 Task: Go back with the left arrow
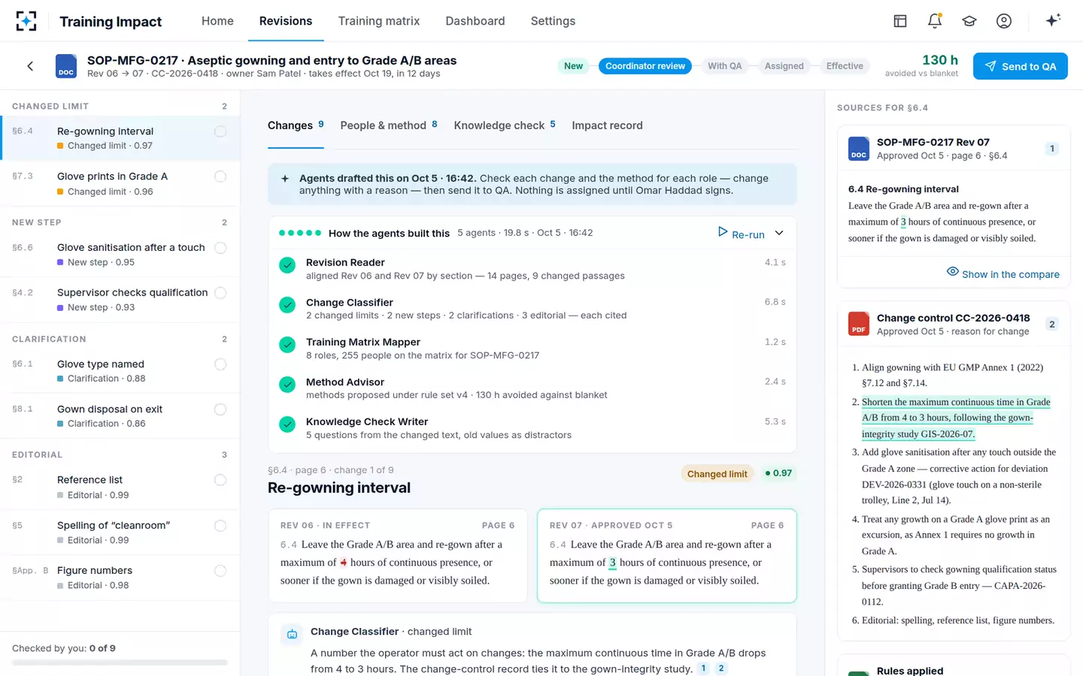coord(30,66)
